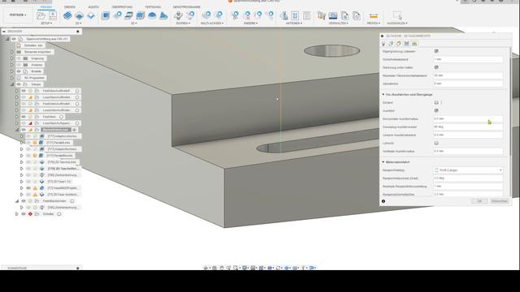Open the Geometry tab icon in dialog
Image resolution: width=520 pixels, height=292 pixels.
392,44
